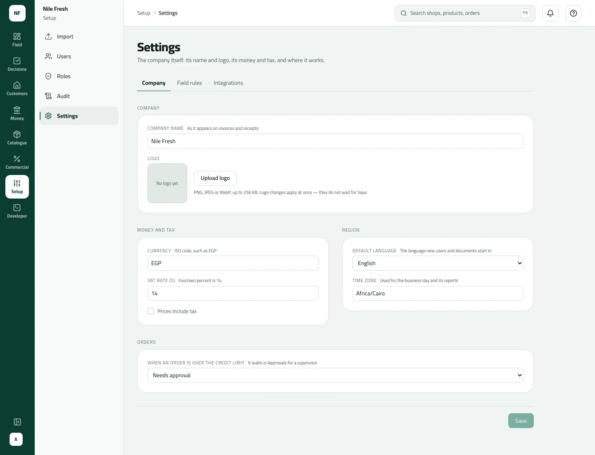The image size is (595, 455).
Task: Focus the search shops, products, orders box
Action: [465, 13]
